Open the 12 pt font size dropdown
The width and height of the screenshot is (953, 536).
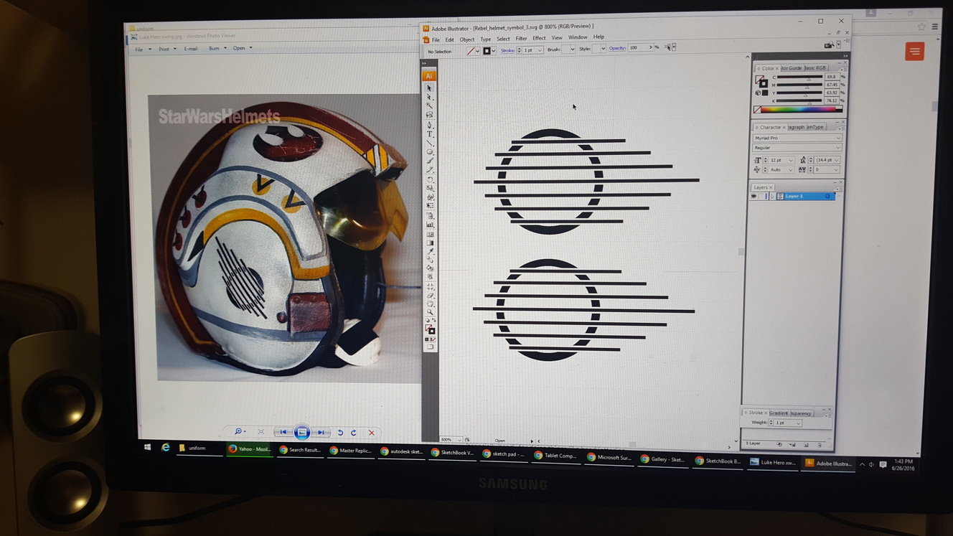tap(791, 161)
